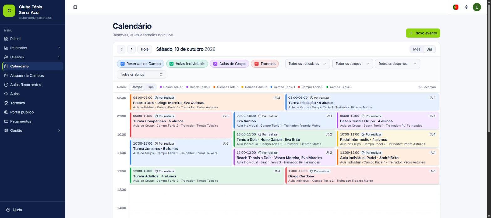This screenshot has height=218, width=491.
Task: Expand Clientes submenu chevron
Action: 59,57
